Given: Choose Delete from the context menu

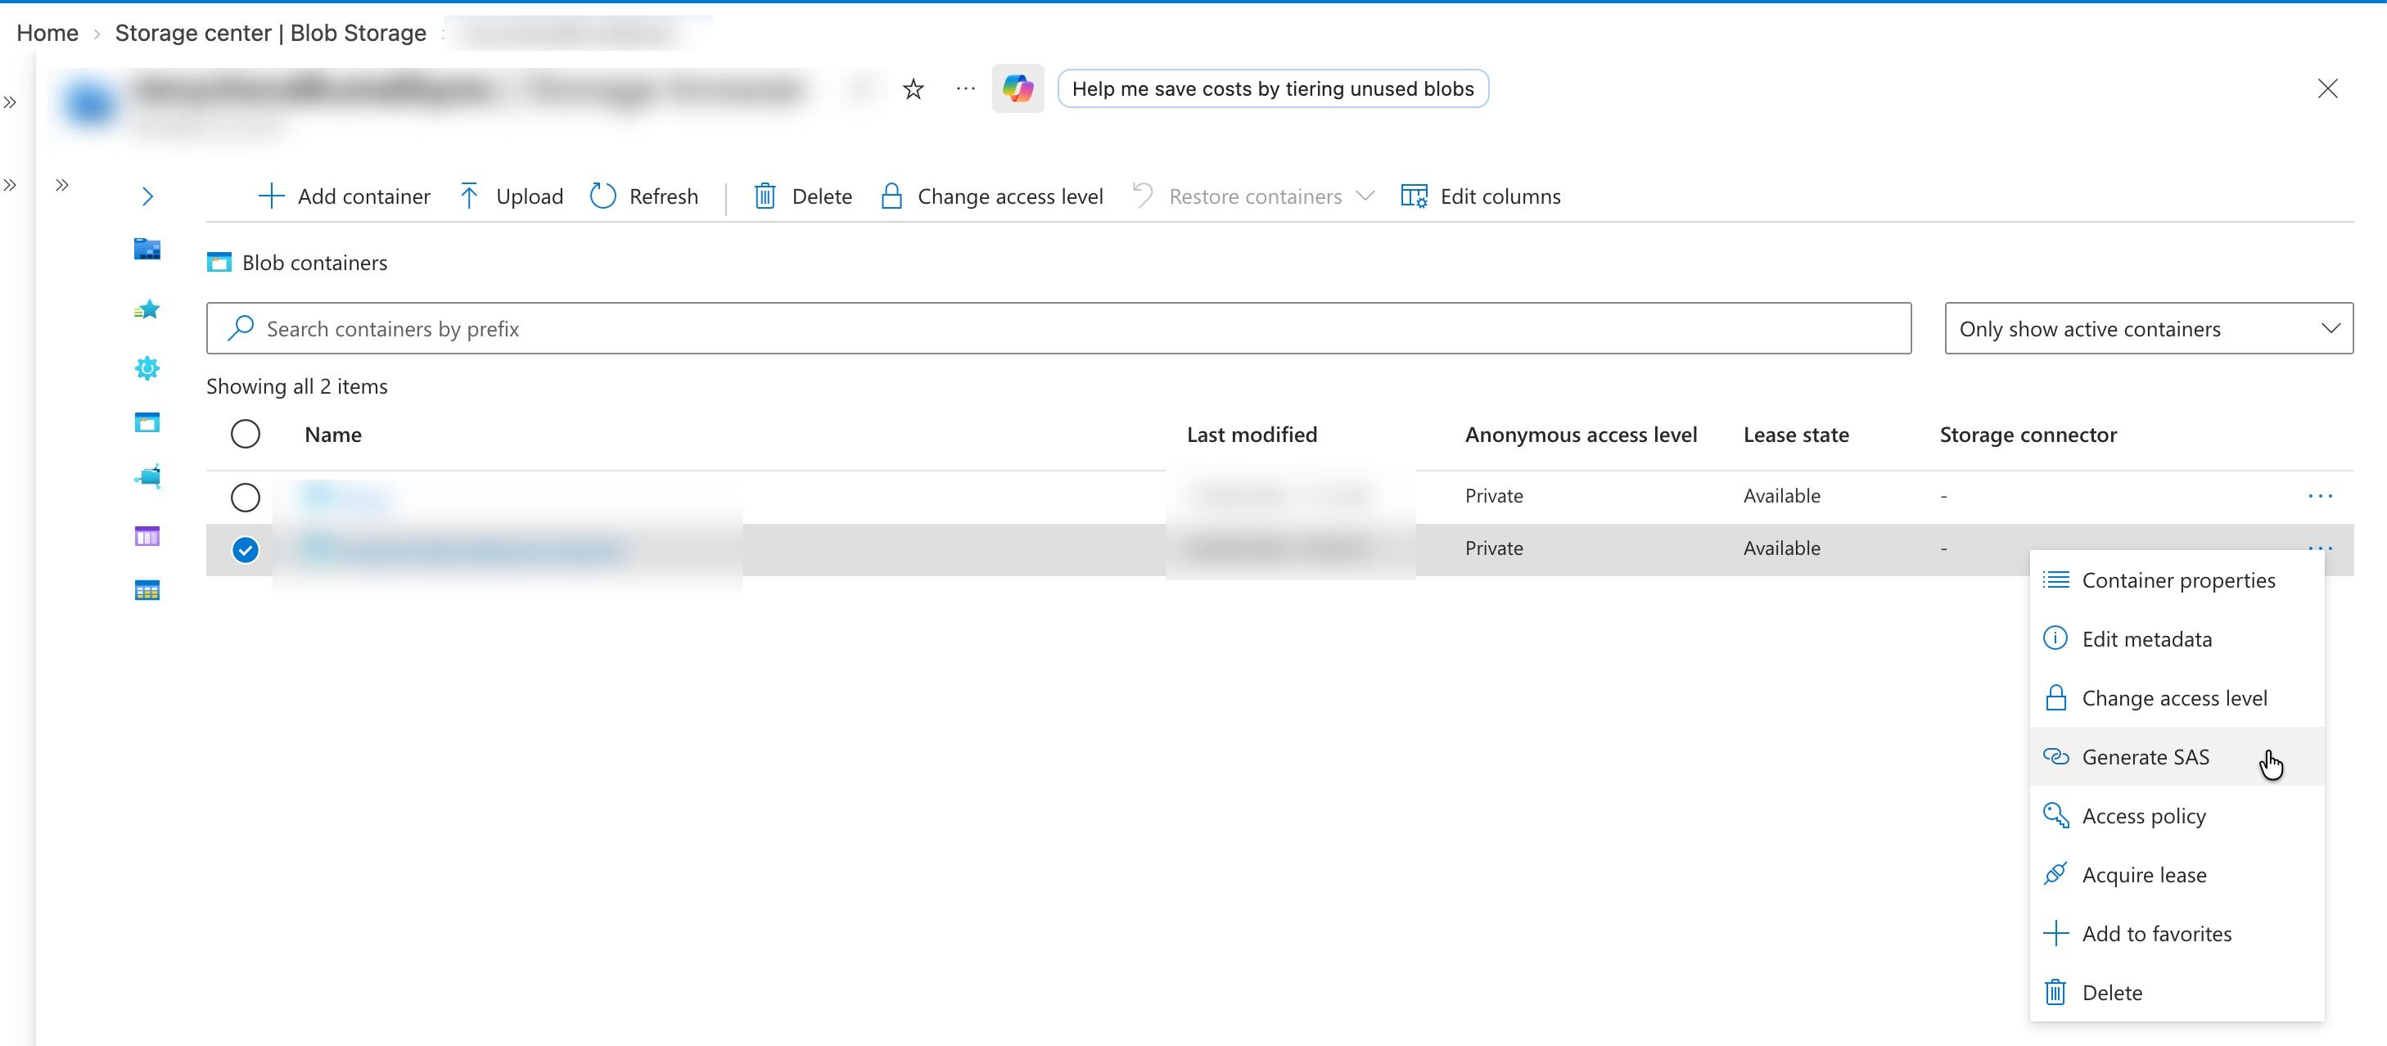Looking at the screenshot, I should pyautogui.click(x=2177, y=992).
